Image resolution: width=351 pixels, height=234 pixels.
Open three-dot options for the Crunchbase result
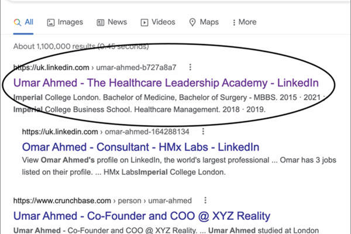tap(206, 200)
